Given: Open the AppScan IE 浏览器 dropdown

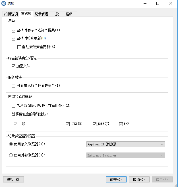Looking at the screenshot, I should tap(125, 144).
